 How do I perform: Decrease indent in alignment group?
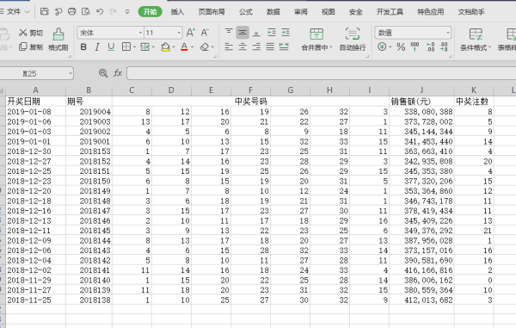click(272, 32)
